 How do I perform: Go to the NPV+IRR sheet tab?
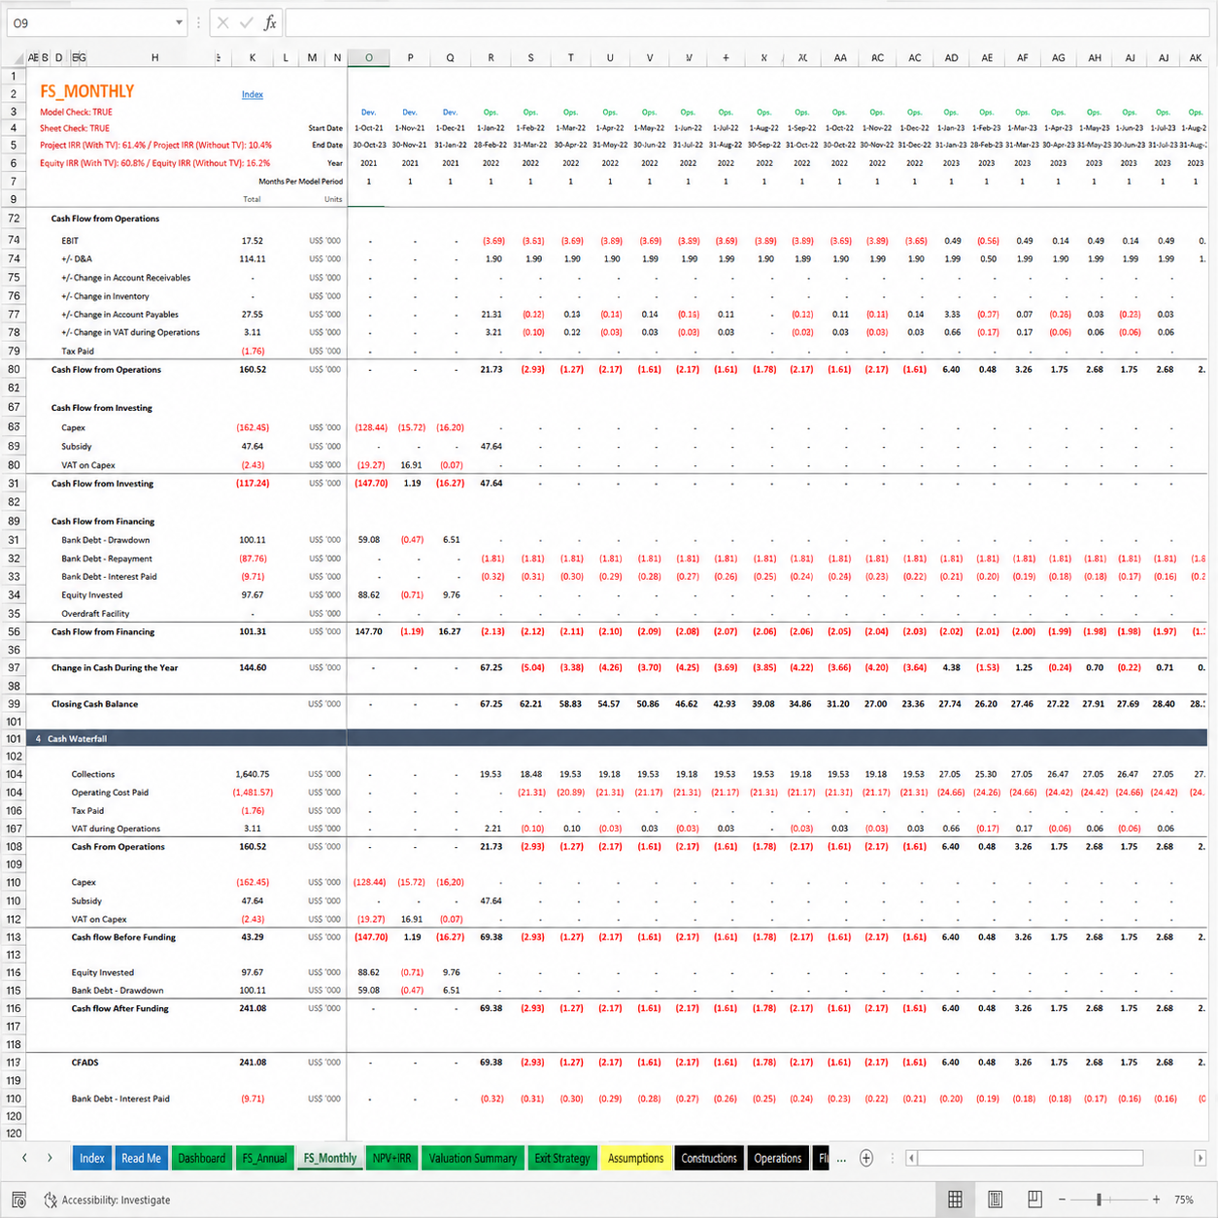[x=391, y=1158]
